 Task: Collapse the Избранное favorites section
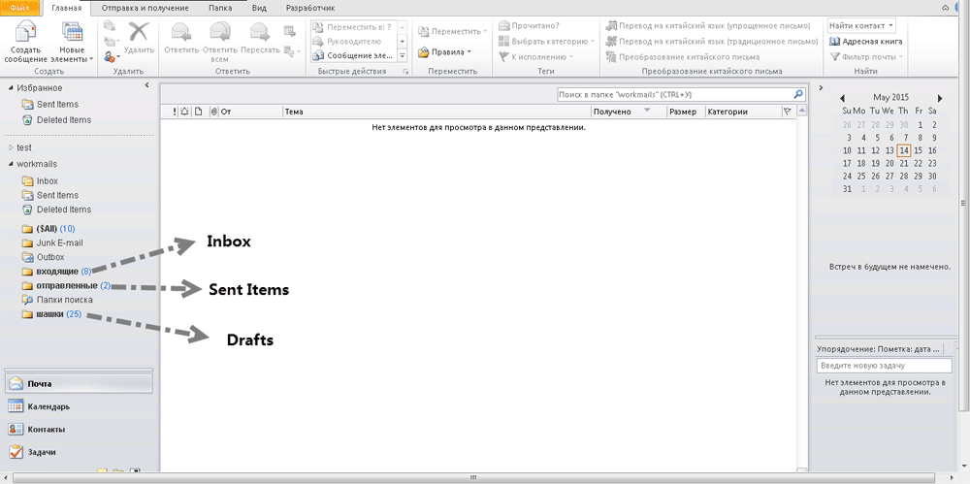(11, 88)
